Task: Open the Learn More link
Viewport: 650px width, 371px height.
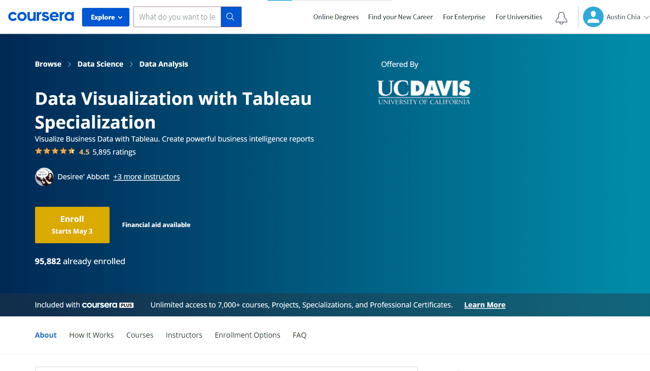Action: 484,305
